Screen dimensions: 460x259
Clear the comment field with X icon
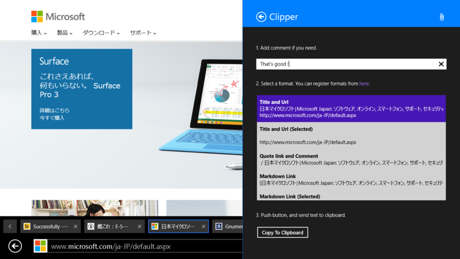441,64
